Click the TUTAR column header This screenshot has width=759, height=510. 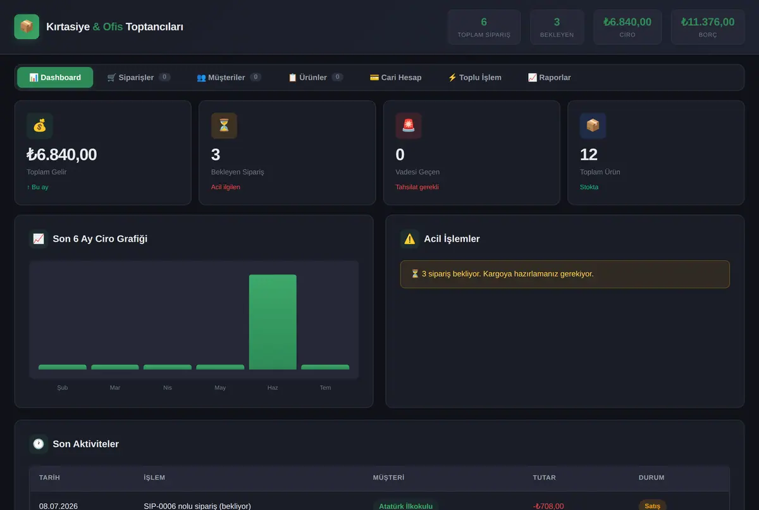pos(545,478)
